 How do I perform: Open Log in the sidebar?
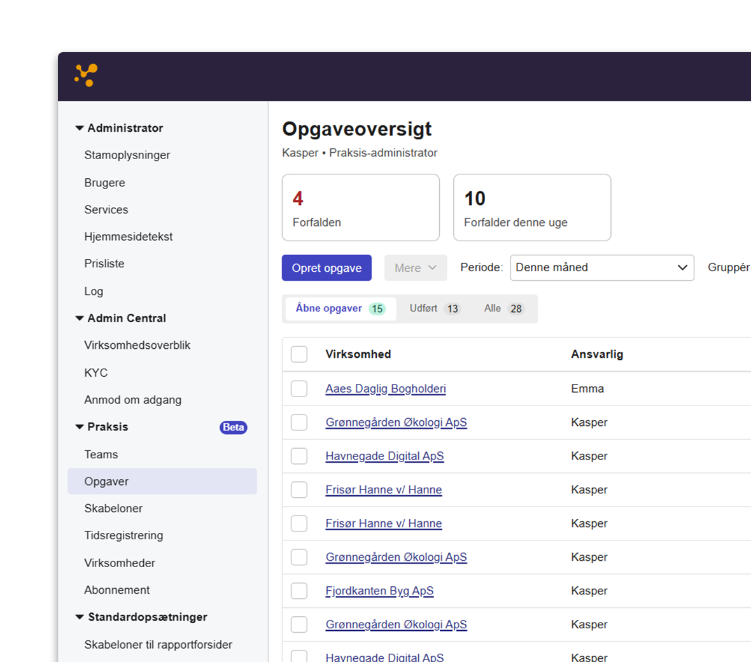[94, 292]
